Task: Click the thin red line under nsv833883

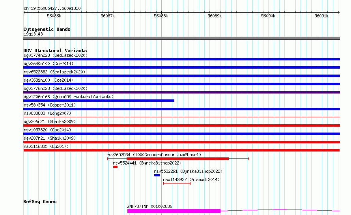Action: 181,117
